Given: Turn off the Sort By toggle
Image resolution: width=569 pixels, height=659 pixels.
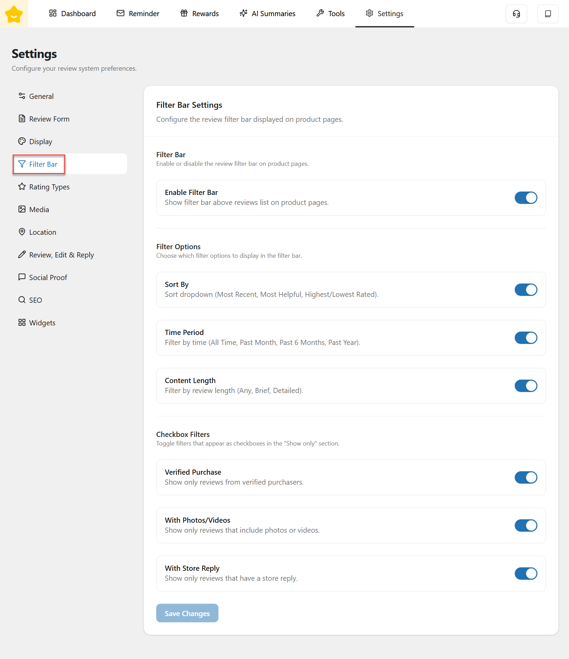Looking at the screenshot, I should pos(526,290).
